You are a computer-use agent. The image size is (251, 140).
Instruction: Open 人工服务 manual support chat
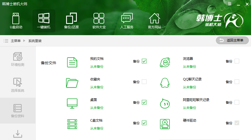127,21
